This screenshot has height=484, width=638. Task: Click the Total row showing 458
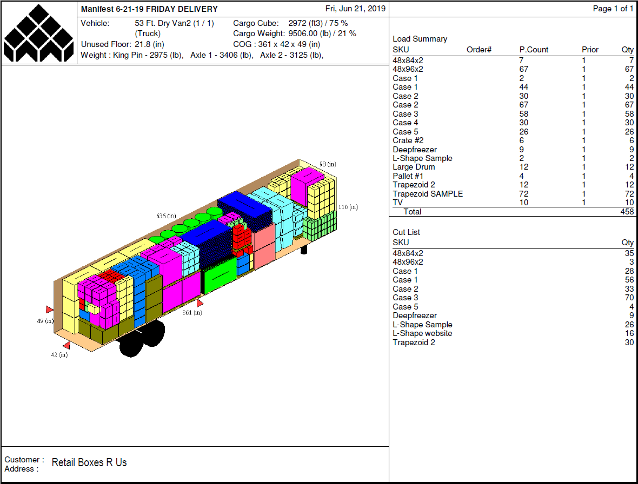pos(513,212)
